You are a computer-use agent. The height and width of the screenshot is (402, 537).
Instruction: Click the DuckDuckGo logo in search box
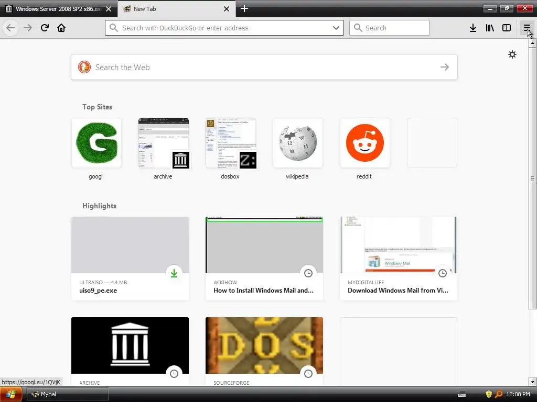pyautogui.click(x=84, y=67)
